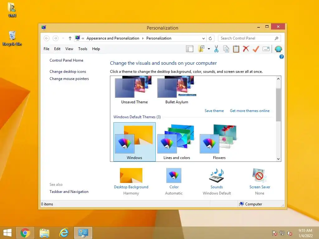Open the Screen Saver settings
Viewport: 319px width, 239px height.
coord(259,181)
